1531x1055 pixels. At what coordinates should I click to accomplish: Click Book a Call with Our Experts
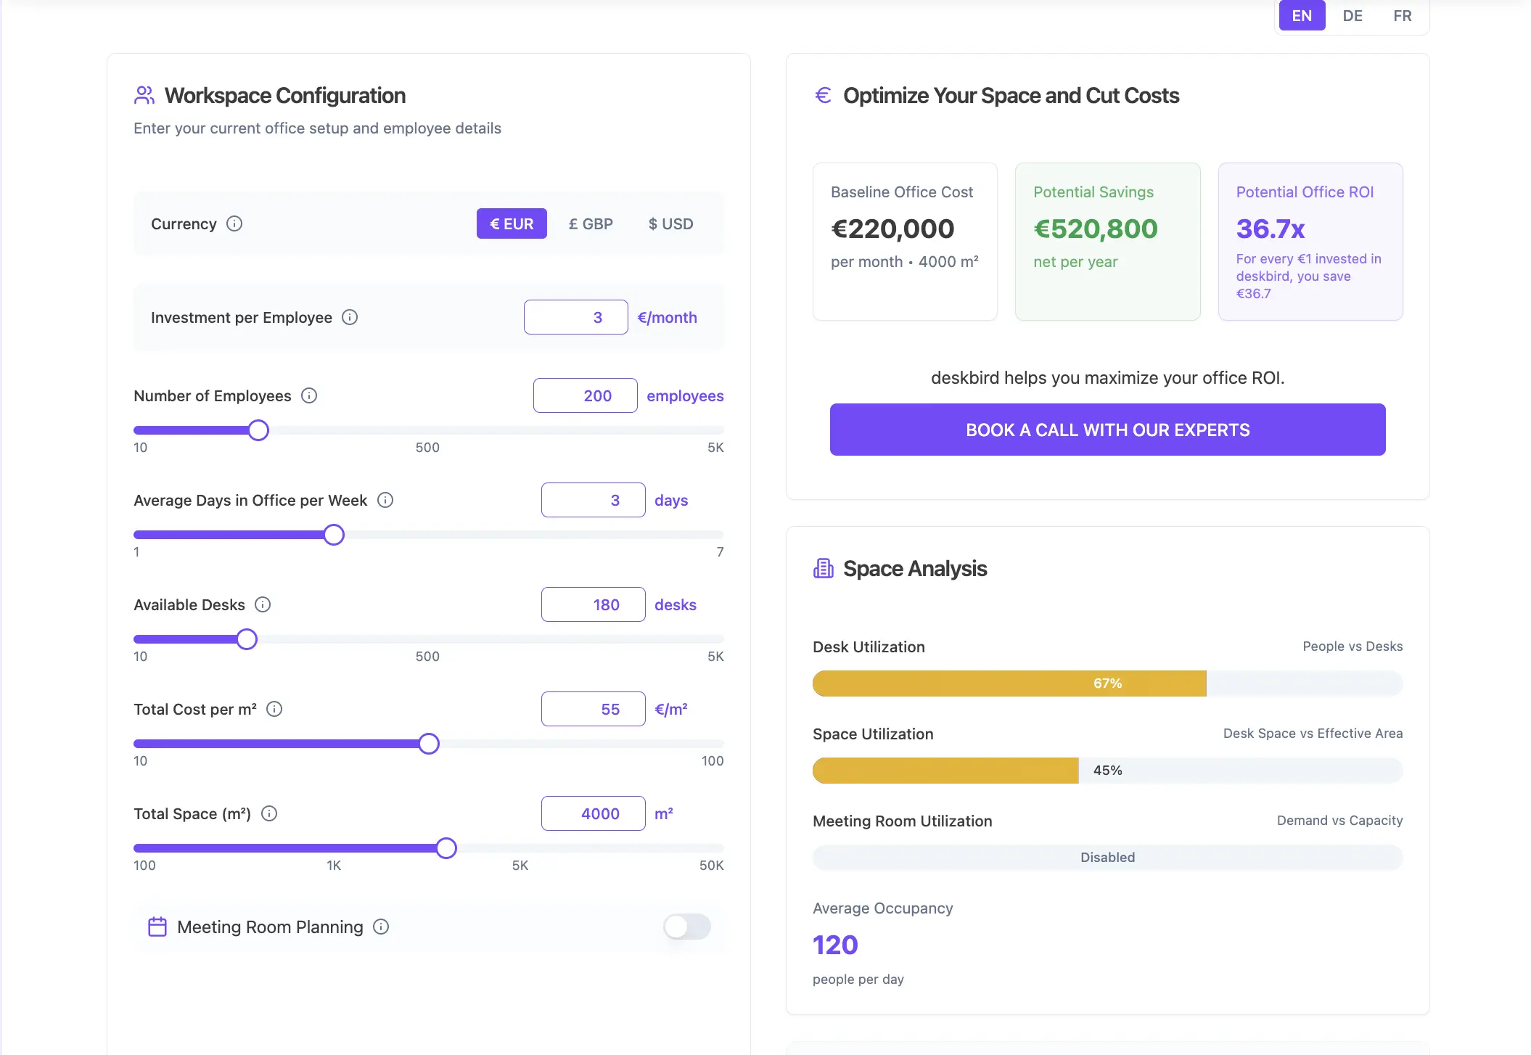click(x=1107, y=430)
